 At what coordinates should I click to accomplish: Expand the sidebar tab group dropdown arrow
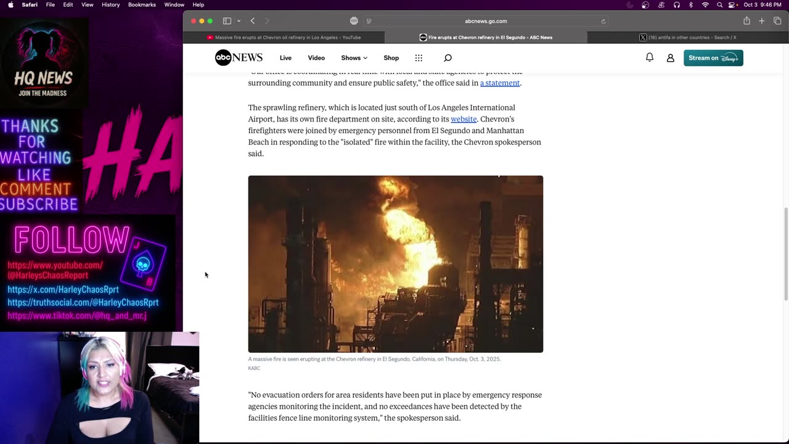coord(239,21)
